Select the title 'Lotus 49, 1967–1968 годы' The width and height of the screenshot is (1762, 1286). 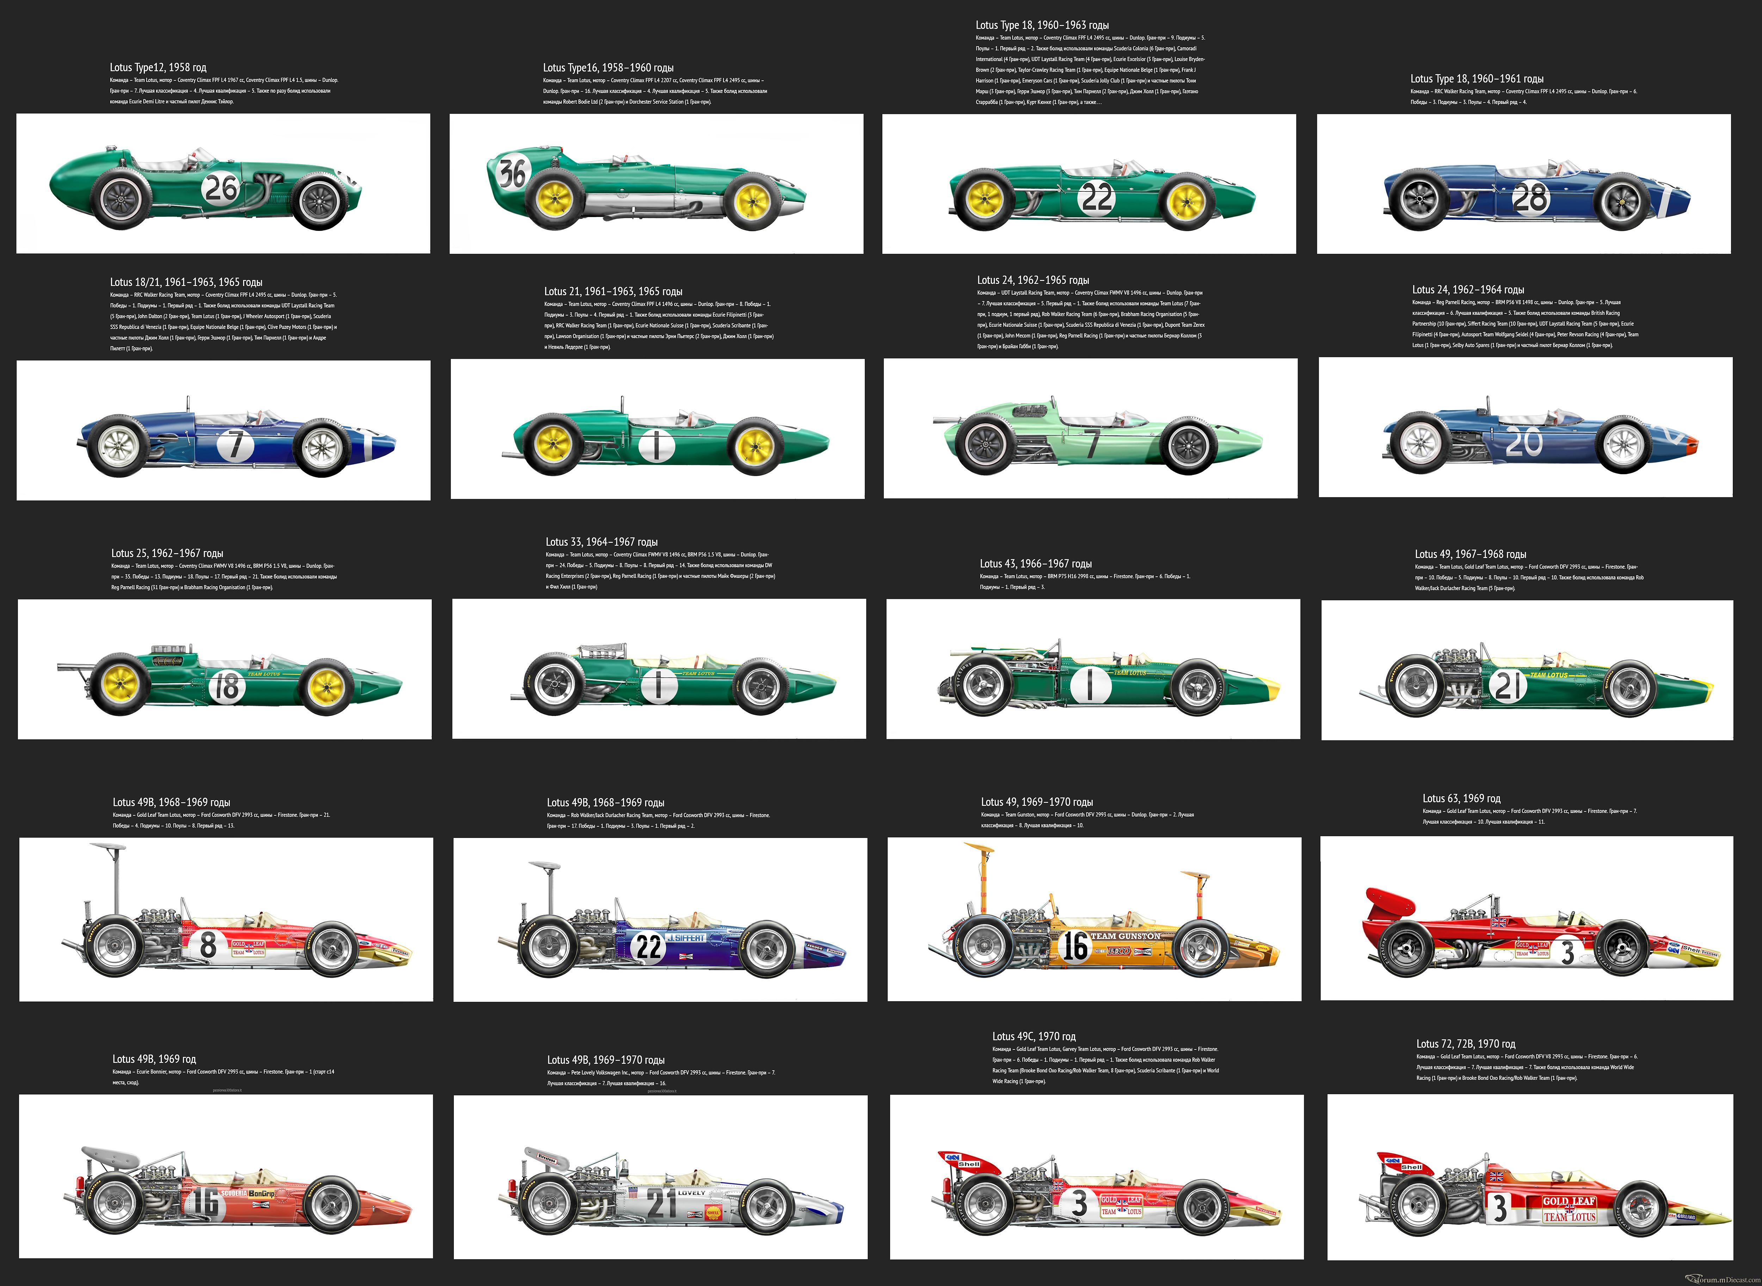[x=1470, y=554]
